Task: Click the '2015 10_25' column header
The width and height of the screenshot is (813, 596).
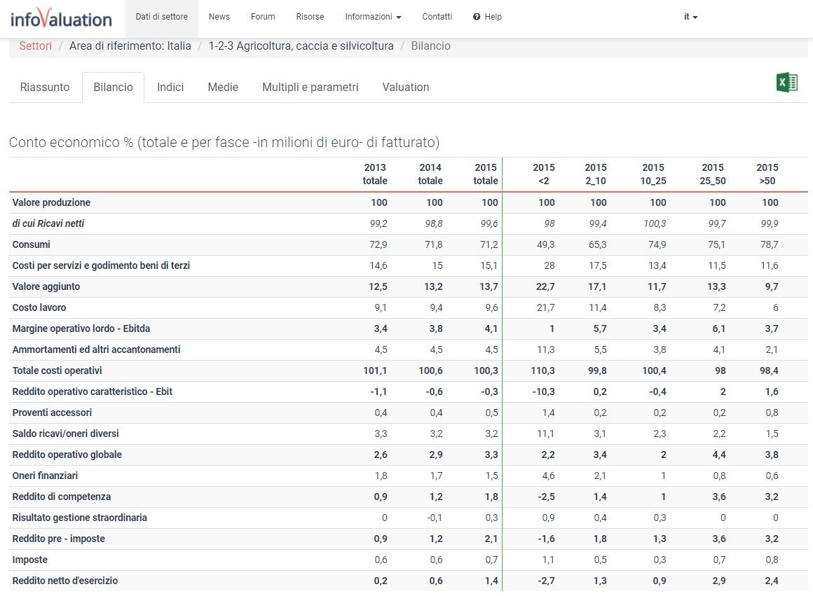Action: click(x=653, y=174)
